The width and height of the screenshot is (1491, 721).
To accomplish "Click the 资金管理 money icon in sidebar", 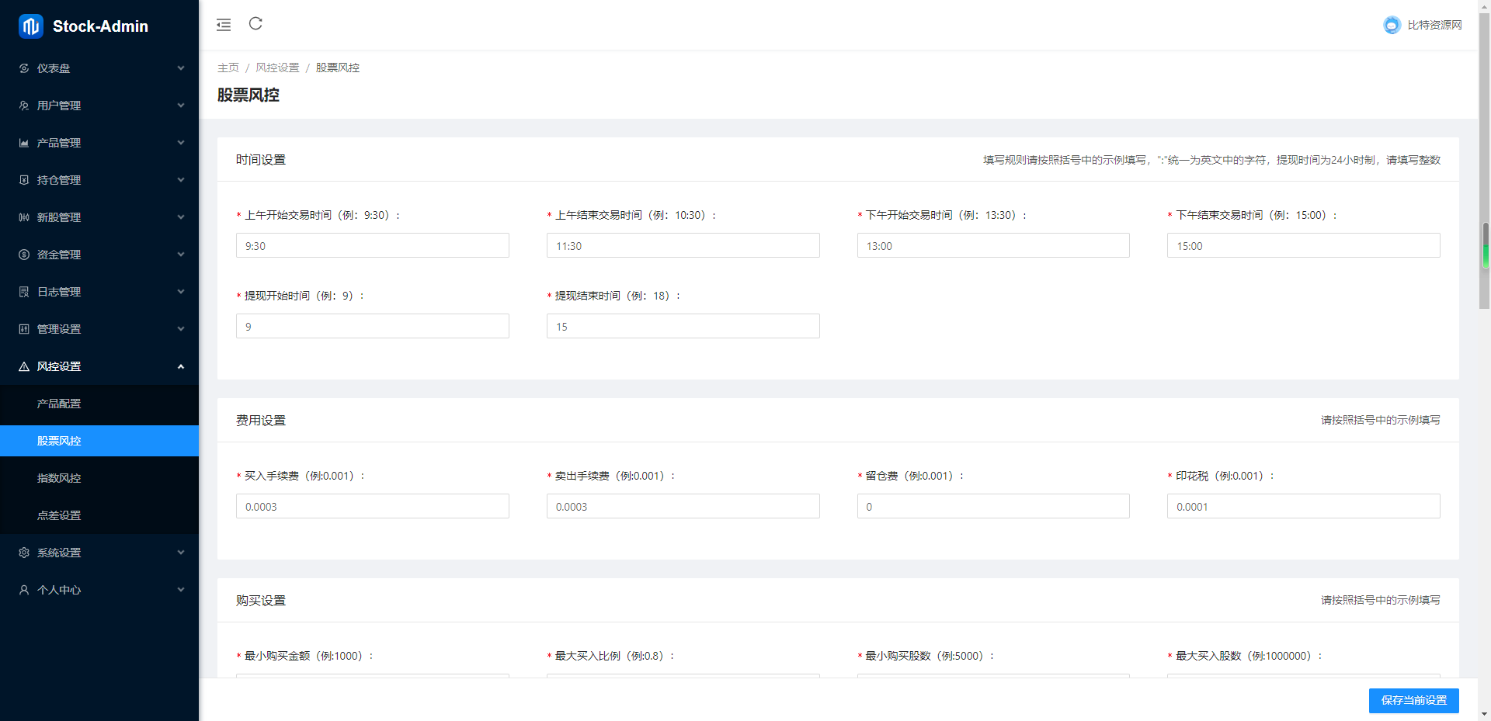I will (24, 255).
